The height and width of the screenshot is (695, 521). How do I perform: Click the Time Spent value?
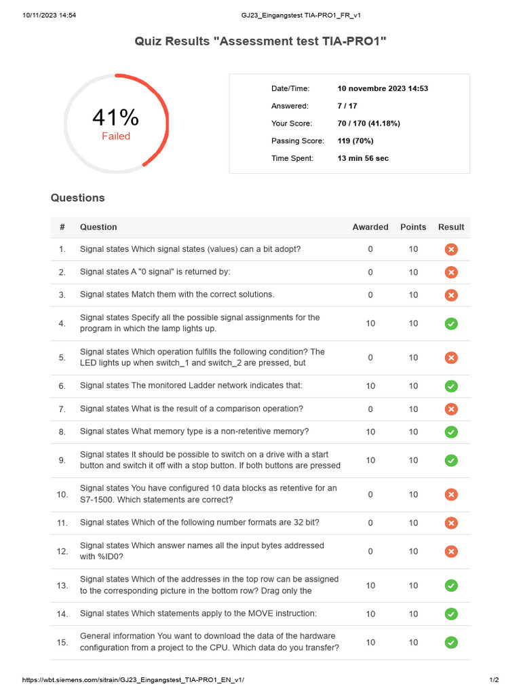pos(363,158)
